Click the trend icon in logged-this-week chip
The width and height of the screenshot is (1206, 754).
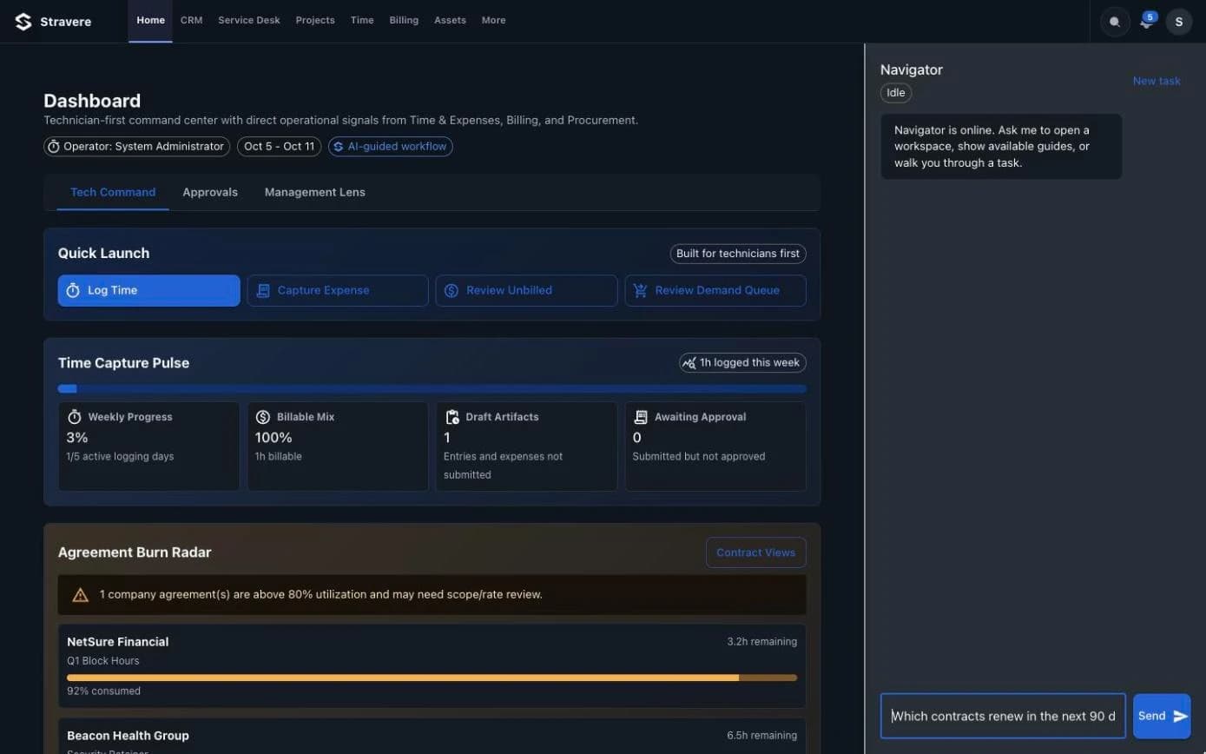pos(689,362)
